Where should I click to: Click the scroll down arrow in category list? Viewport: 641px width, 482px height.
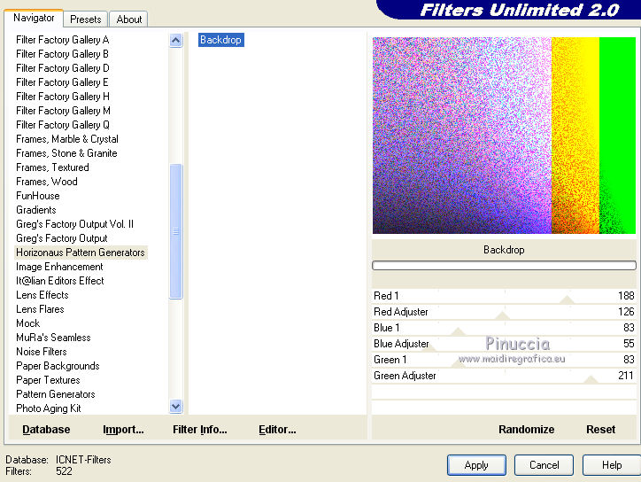176,407
